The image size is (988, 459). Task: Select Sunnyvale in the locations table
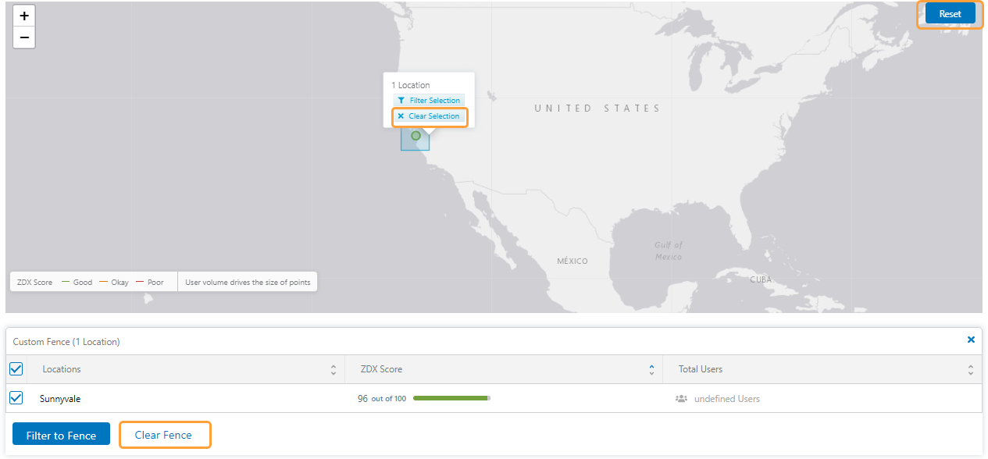[60, 398]
